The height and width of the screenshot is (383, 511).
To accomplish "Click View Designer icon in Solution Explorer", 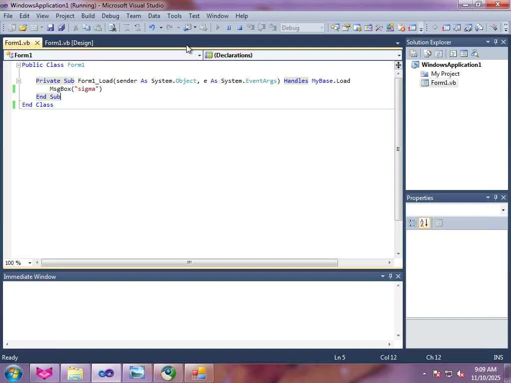I will (464, 53).
